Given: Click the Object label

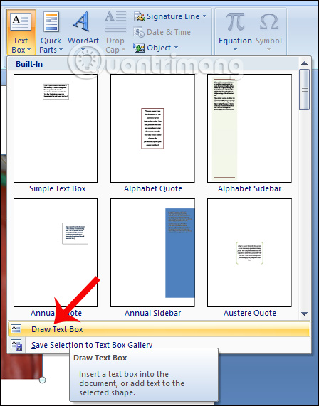Looking at the screenshot, I should (159, 48).
